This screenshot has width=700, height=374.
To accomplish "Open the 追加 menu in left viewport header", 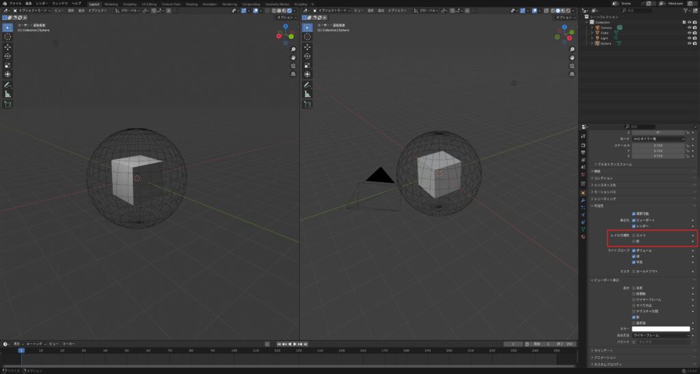I will pos(81,10).
